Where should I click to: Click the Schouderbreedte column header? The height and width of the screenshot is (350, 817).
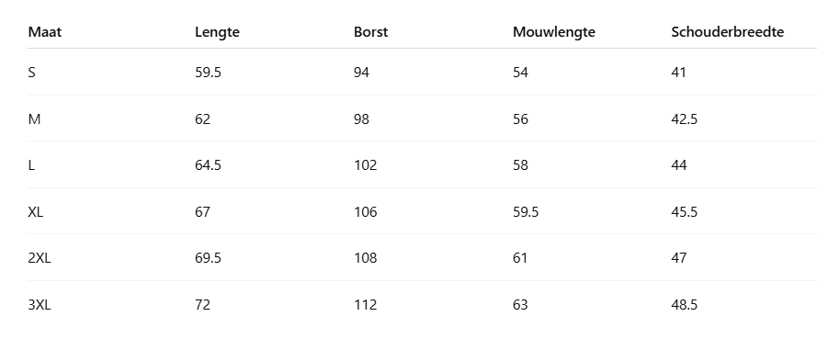(727, 32)
